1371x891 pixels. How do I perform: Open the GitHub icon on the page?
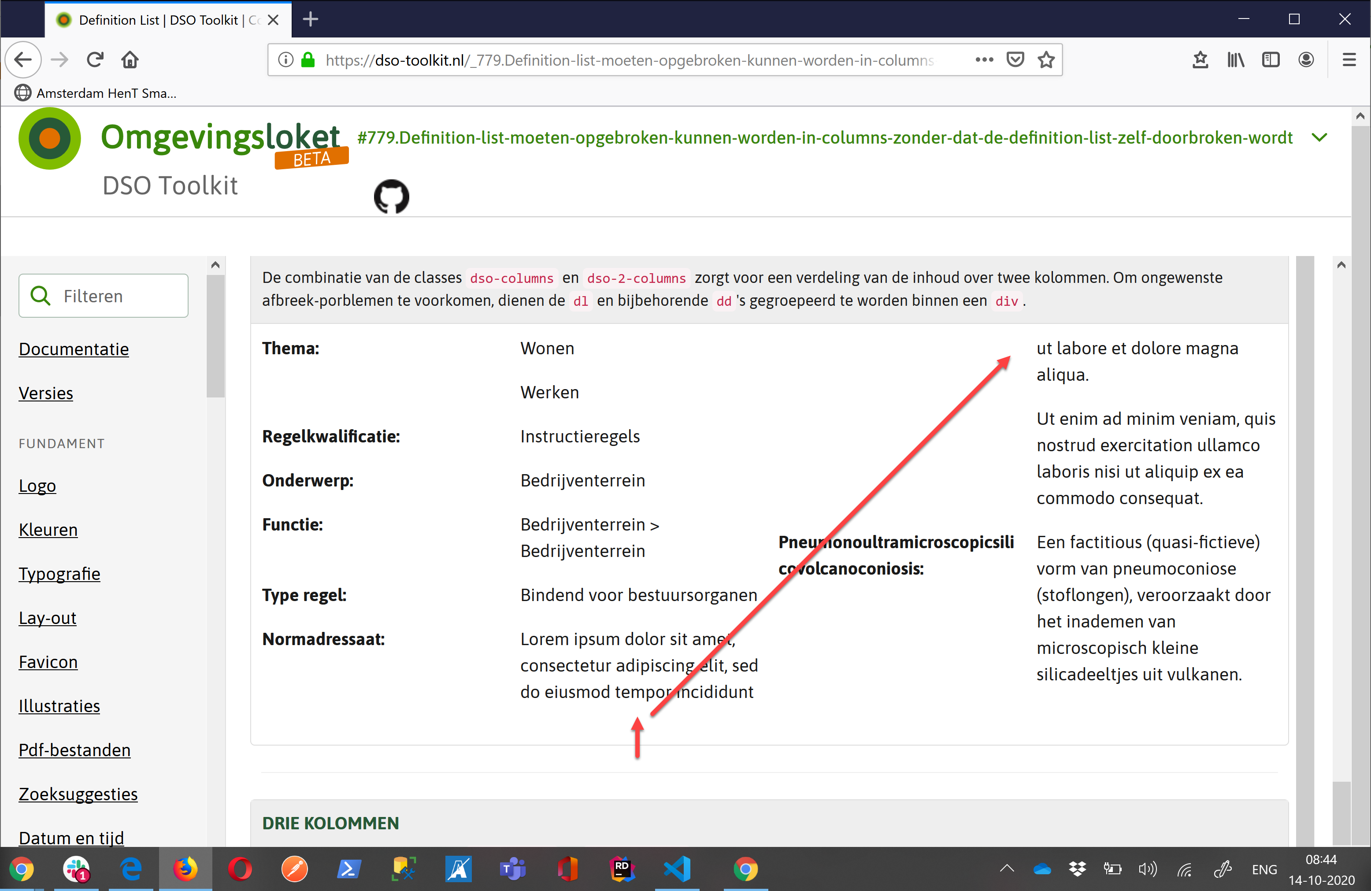pos(391,197)
